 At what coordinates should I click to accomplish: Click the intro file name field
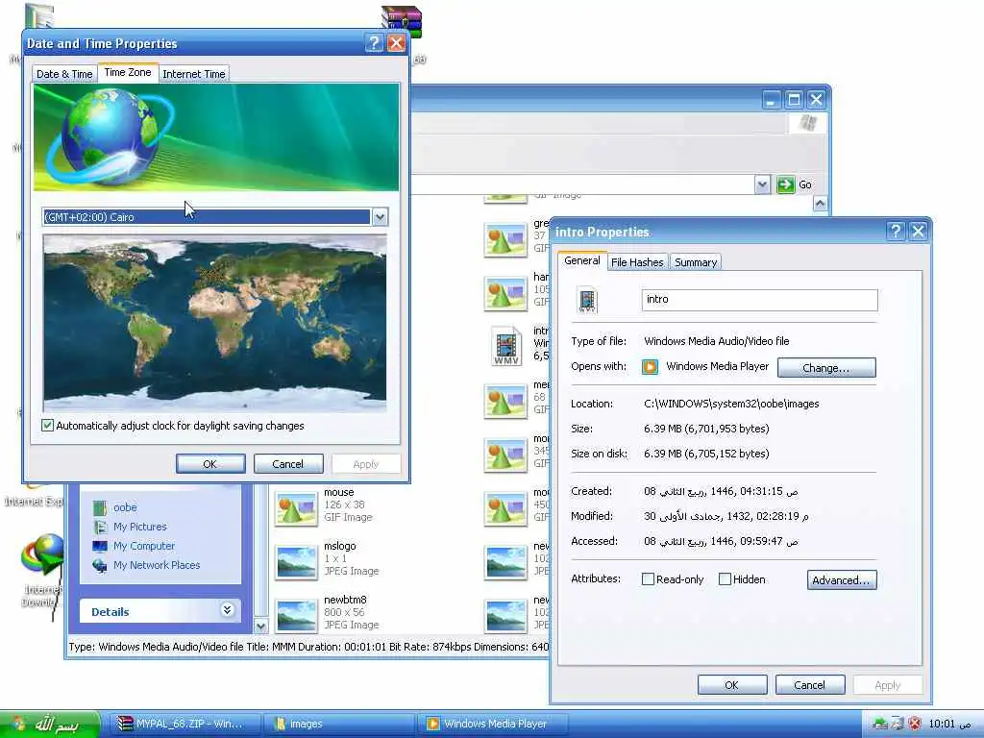(x=759, y=300)
